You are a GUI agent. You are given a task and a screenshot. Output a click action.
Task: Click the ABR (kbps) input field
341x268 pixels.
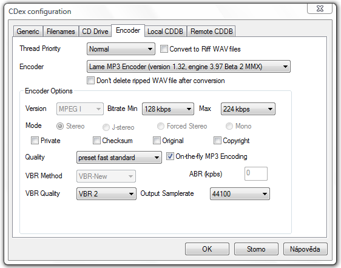tap(256, 173)
